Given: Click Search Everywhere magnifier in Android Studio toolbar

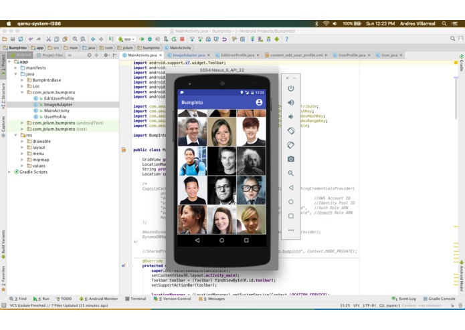Looking at the screenshot, I should click(x=452, y=39).
